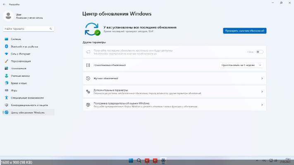Click the Settings gear on taskbar
The image size is (294, 165).
[163, 160]
